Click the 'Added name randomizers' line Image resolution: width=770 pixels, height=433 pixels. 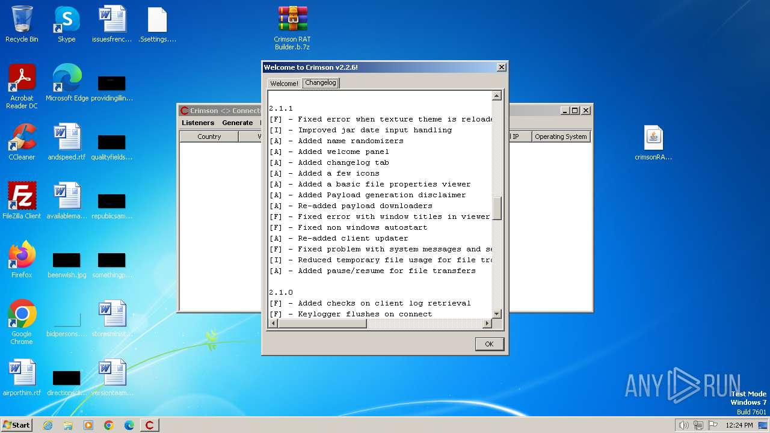(x=336, y=141)
